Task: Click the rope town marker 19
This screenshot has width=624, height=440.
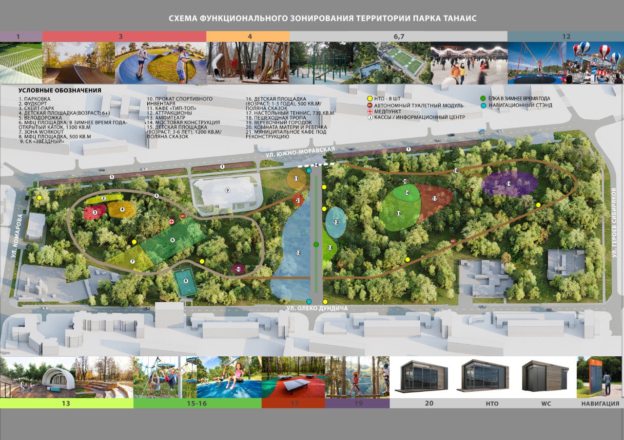Action: point(508,183)
